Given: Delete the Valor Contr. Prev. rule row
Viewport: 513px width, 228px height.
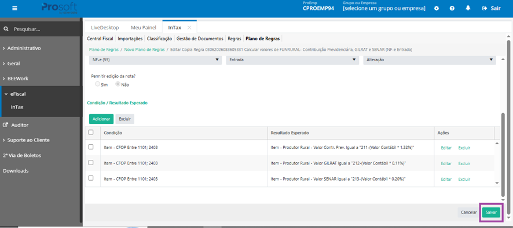Looking at the screenshot, I should click(464, 148).
